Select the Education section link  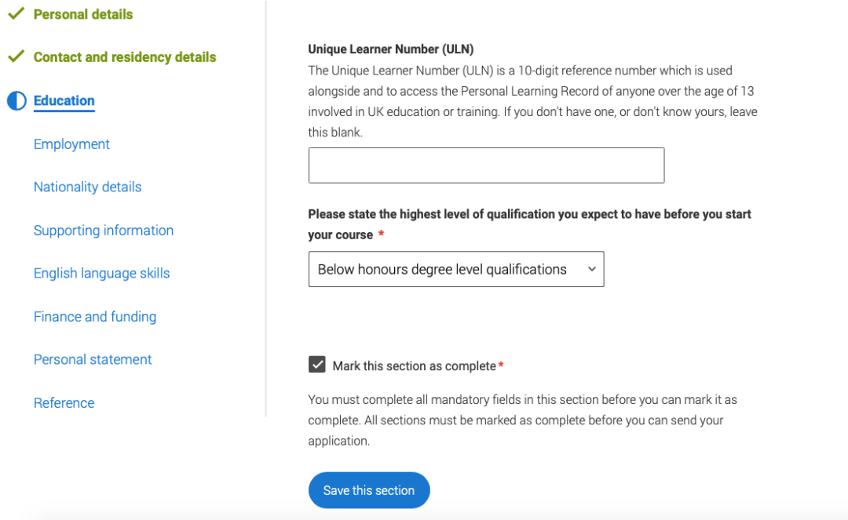pos(64,101)
